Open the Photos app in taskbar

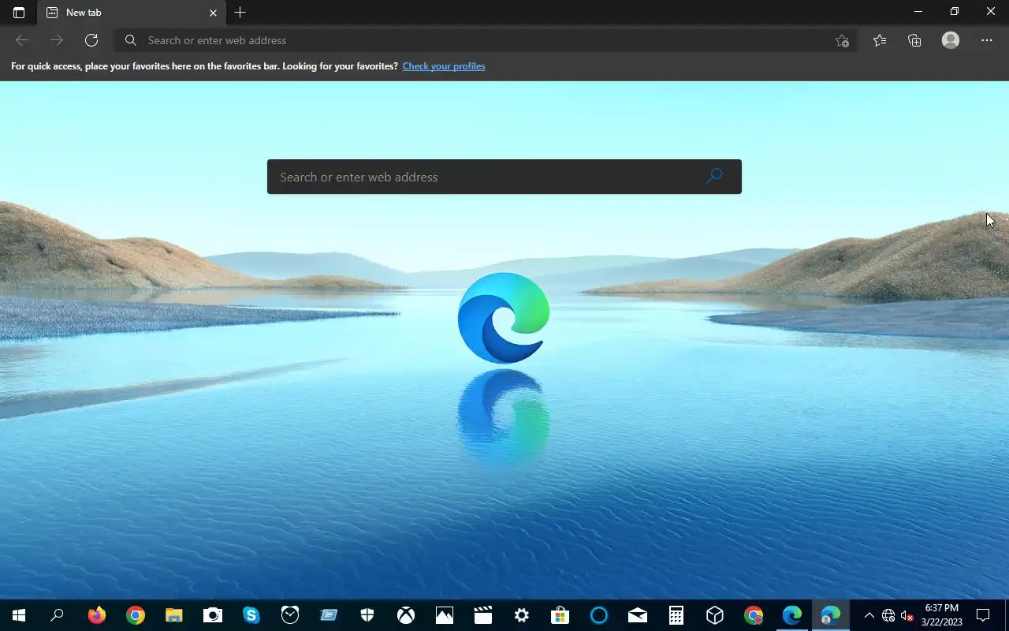pos(445,615)
